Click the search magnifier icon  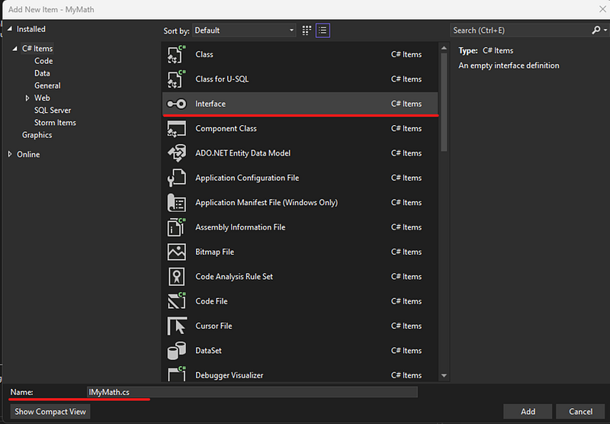[x=596, y=30]
